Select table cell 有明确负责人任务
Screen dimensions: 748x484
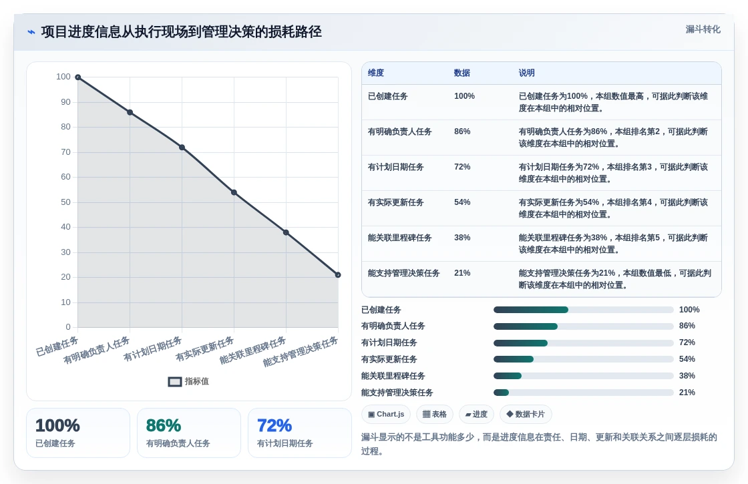coord(400,132)
